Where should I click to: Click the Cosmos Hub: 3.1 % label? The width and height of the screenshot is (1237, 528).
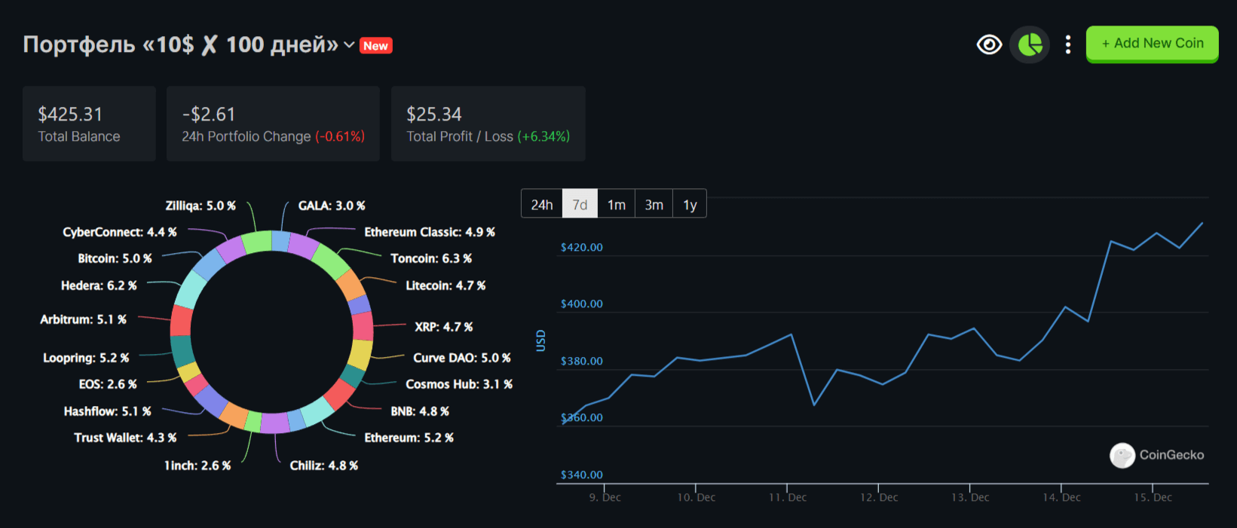tap(459, 384)
